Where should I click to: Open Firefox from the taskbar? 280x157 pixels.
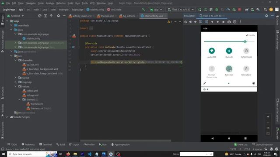pos(68,154)
